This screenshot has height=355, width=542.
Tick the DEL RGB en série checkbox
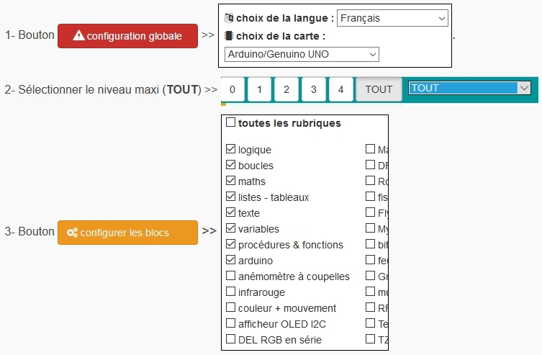pyautogui.click(x=230, y=338)
